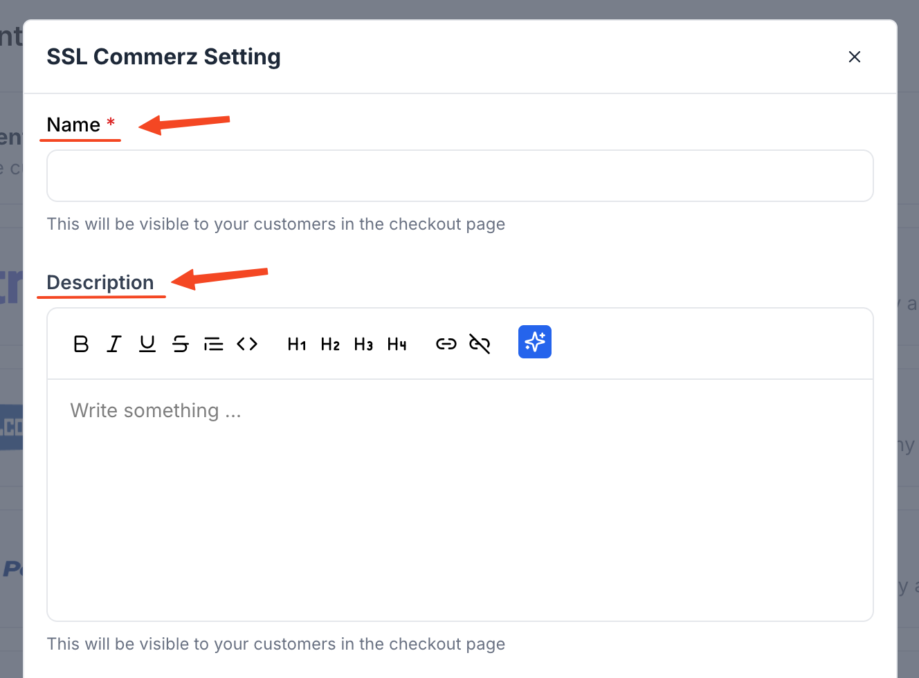
Task: Click the insert link icon
Action: (x=446, y=343)
